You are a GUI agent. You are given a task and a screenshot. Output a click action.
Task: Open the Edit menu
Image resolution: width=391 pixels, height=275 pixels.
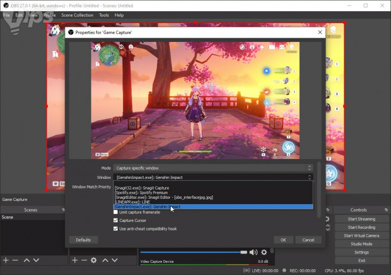point(19,15)
